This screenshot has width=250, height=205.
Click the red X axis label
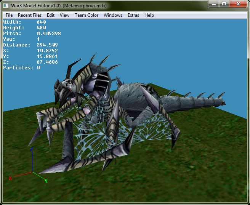click(x=10, y=178)
